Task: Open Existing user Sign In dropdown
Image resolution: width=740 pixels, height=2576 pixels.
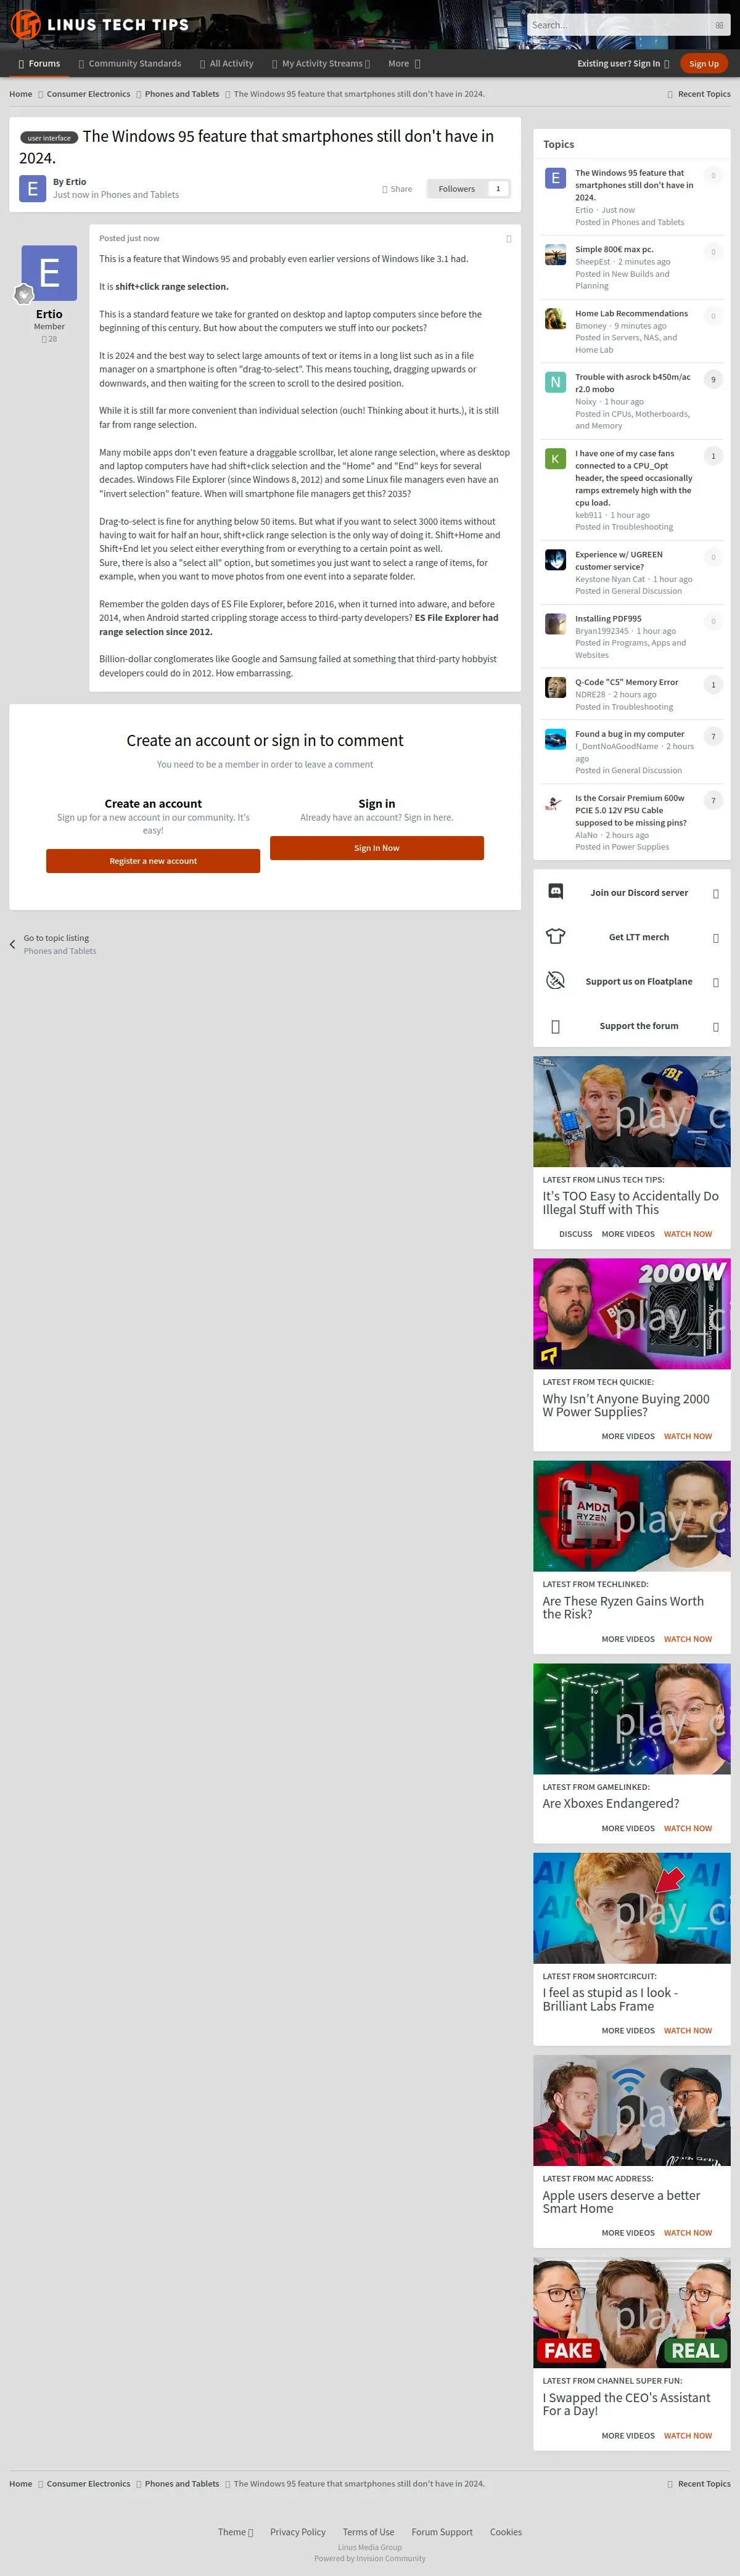Action: 623,64
